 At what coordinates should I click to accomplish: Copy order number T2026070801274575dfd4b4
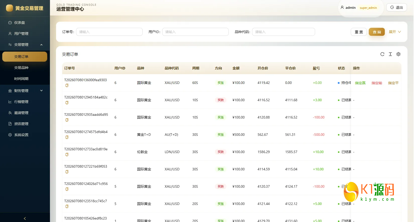tap(67, 137)
